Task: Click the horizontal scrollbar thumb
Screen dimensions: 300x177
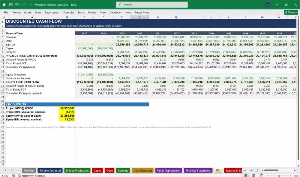Action: (x=271, y=170)
